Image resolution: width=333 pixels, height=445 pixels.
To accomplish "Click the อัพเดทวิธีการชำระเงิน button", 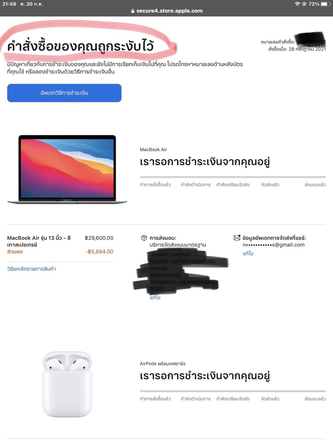I will 64,93.
